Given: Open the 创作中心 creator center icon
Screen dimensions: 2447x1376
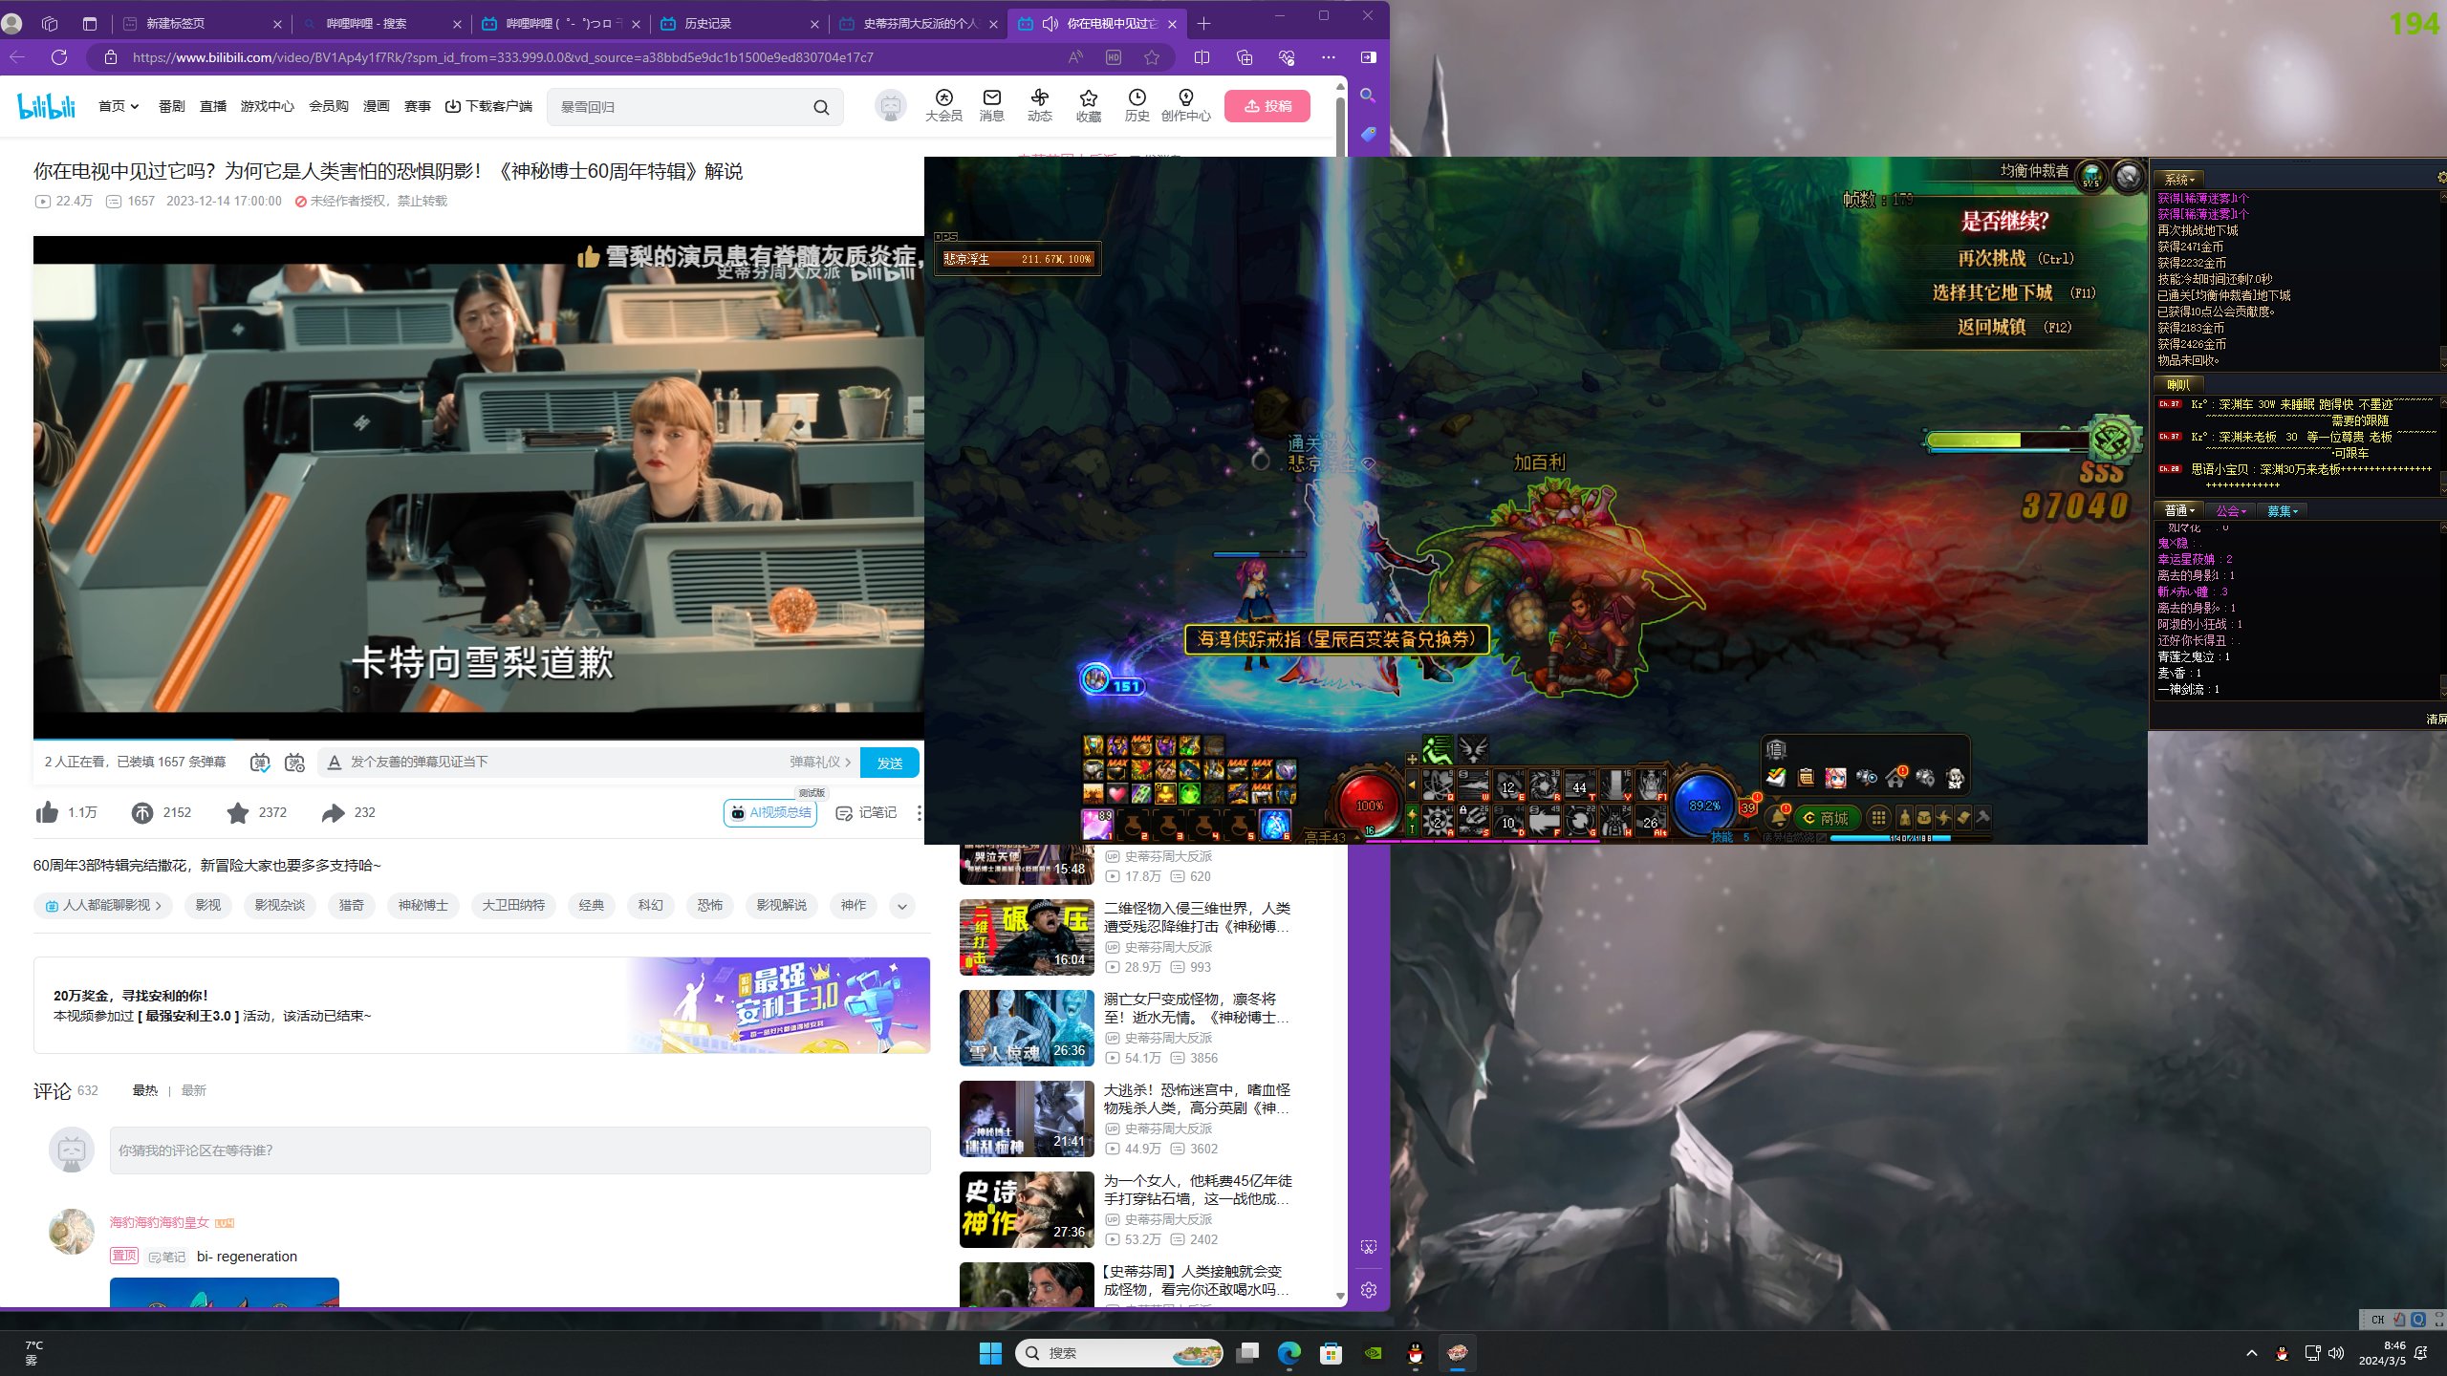Looking at the screenshot, I should click(1185, 105).
